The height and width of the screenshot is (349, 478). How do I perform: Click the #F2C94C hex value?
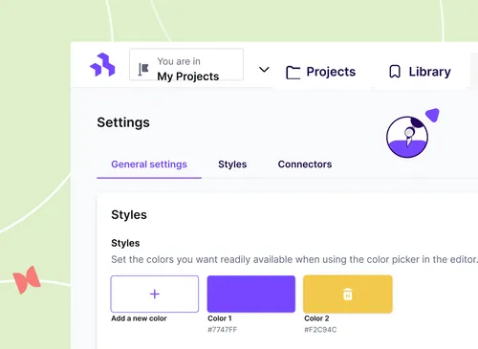pyautogui.click(x=320, y=330)
